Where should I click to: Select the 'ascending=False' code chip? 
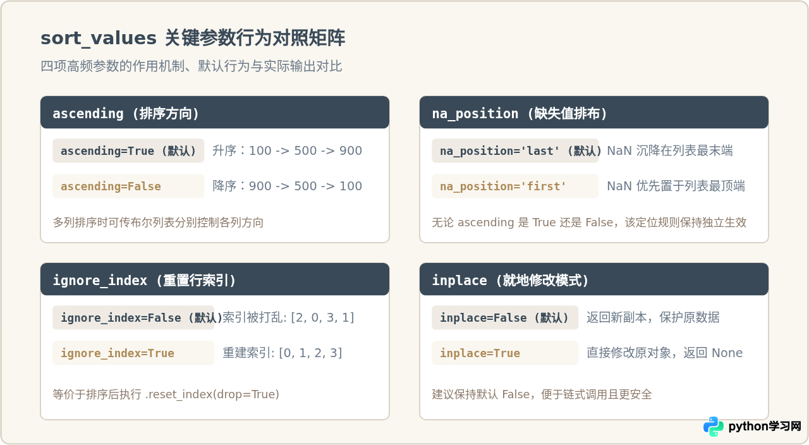click(x=128, y=186)
